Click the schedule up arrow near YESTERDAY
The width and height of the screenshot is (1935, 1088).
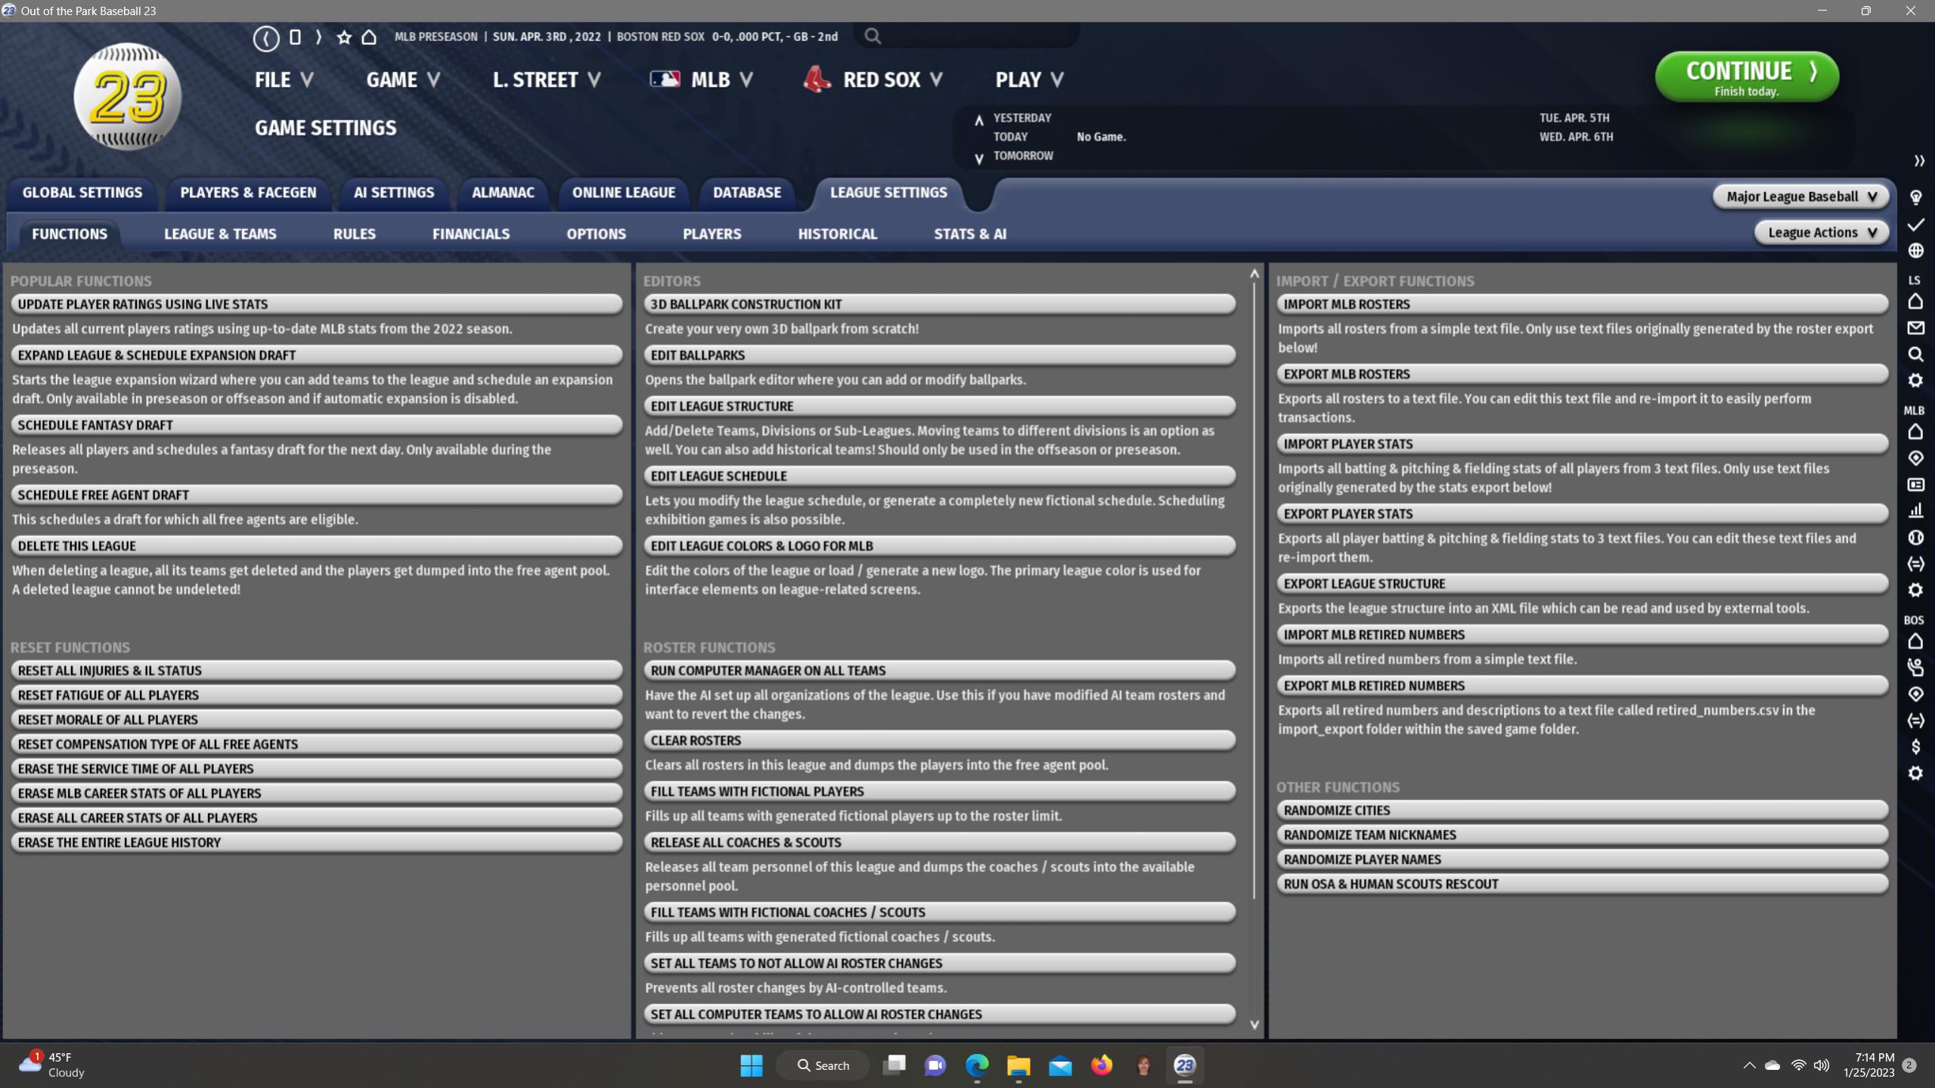978,120
